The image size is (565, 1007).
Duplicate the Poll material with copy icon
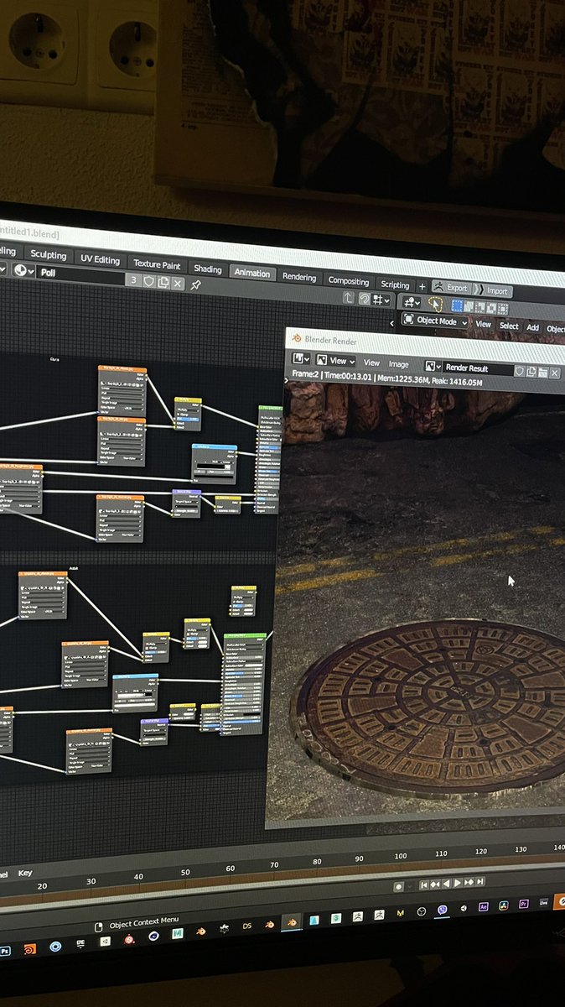coord(163,283)
